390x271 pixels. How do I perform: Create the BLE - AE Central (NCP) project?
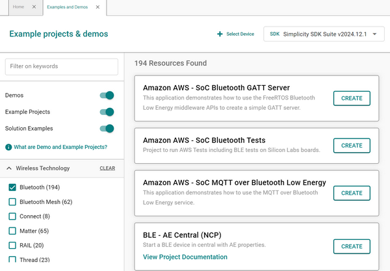click(x=352, y=246)
